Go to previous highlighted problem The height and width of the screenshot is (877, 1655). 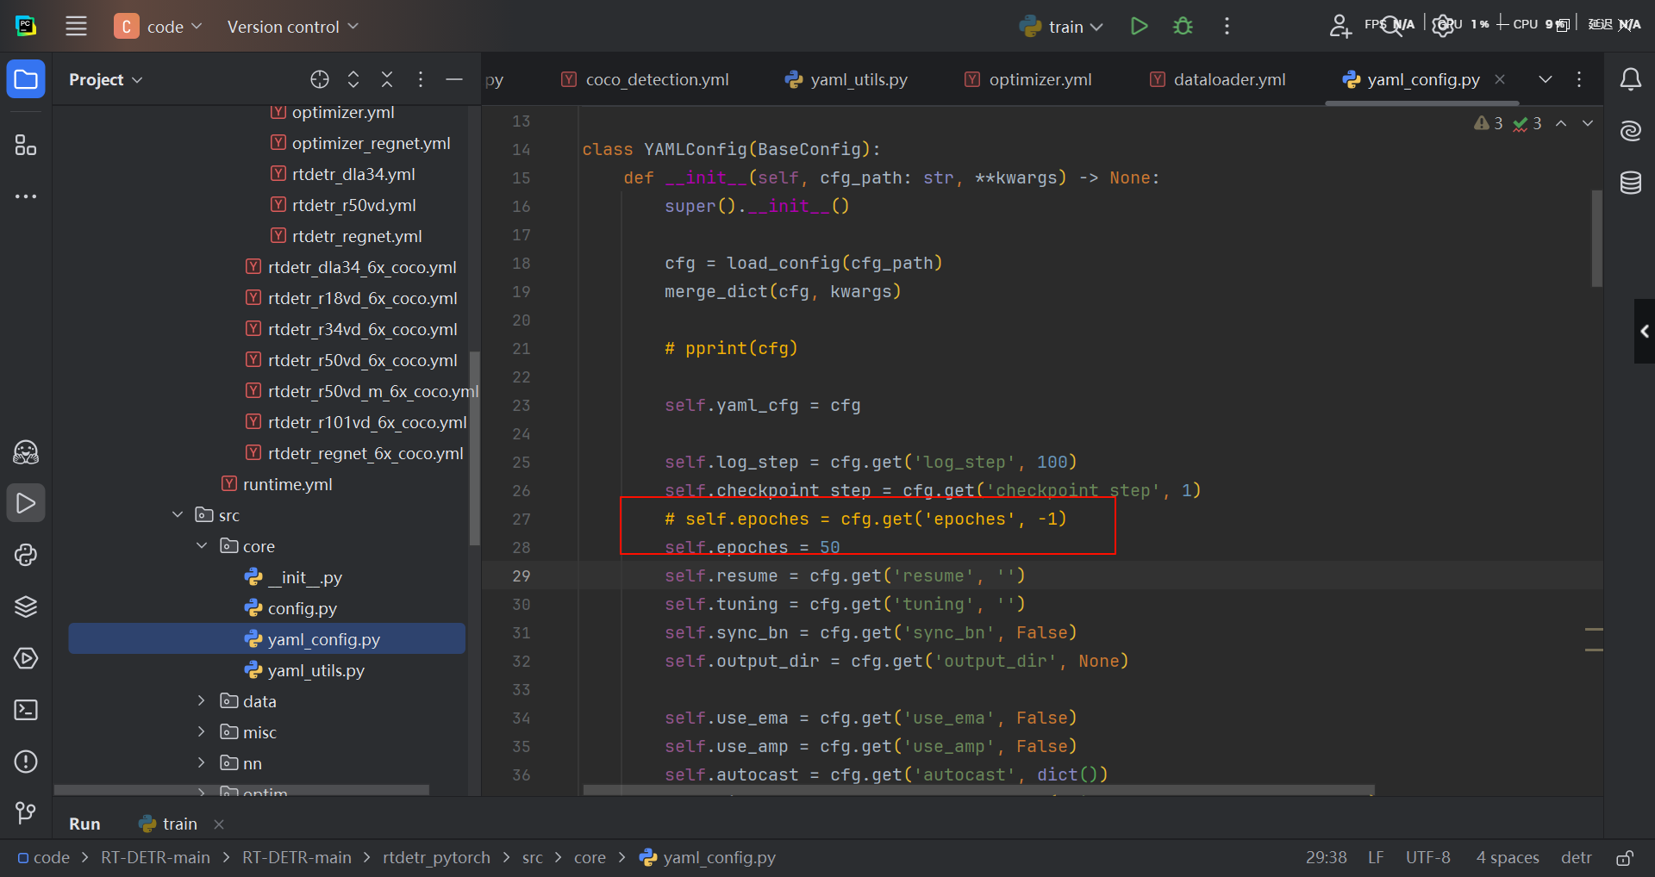click(1561, 123)
